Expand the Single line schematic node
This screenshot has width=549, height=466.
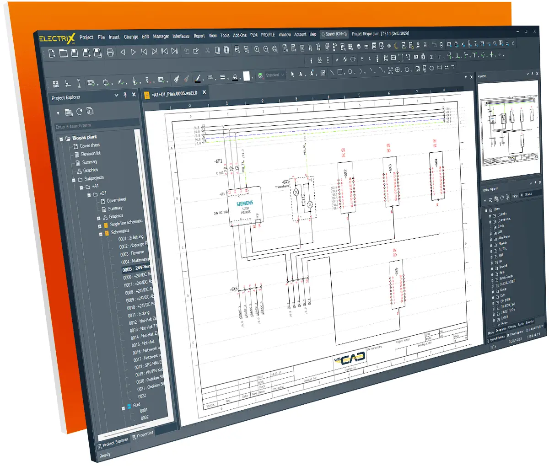click(99, 225)
